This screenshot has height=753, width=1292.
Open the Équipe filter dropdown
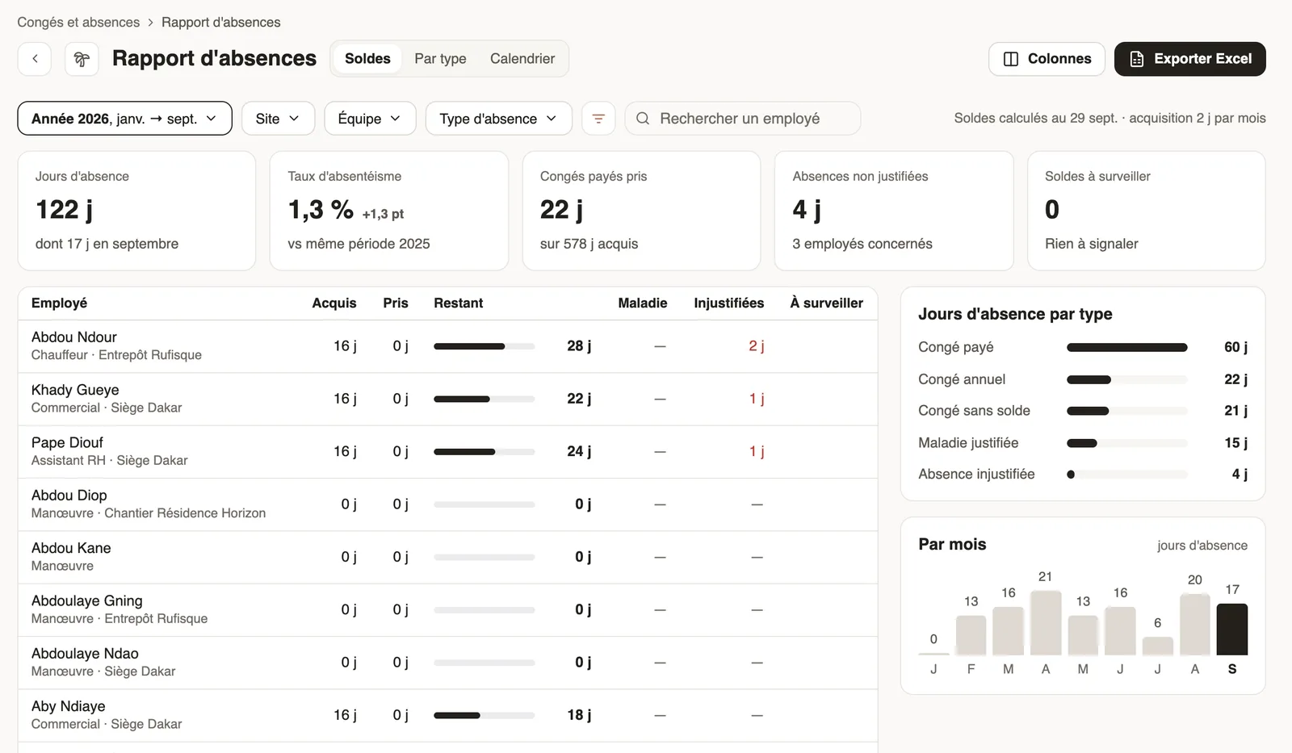(x=370, y=119)
